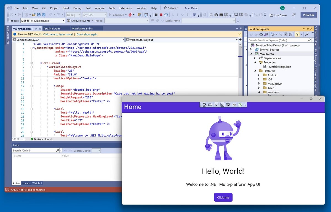The image size is (331, 212).
Task: Switch to the Locals tab
Action: pyautogui.click(x=26, y=183)
